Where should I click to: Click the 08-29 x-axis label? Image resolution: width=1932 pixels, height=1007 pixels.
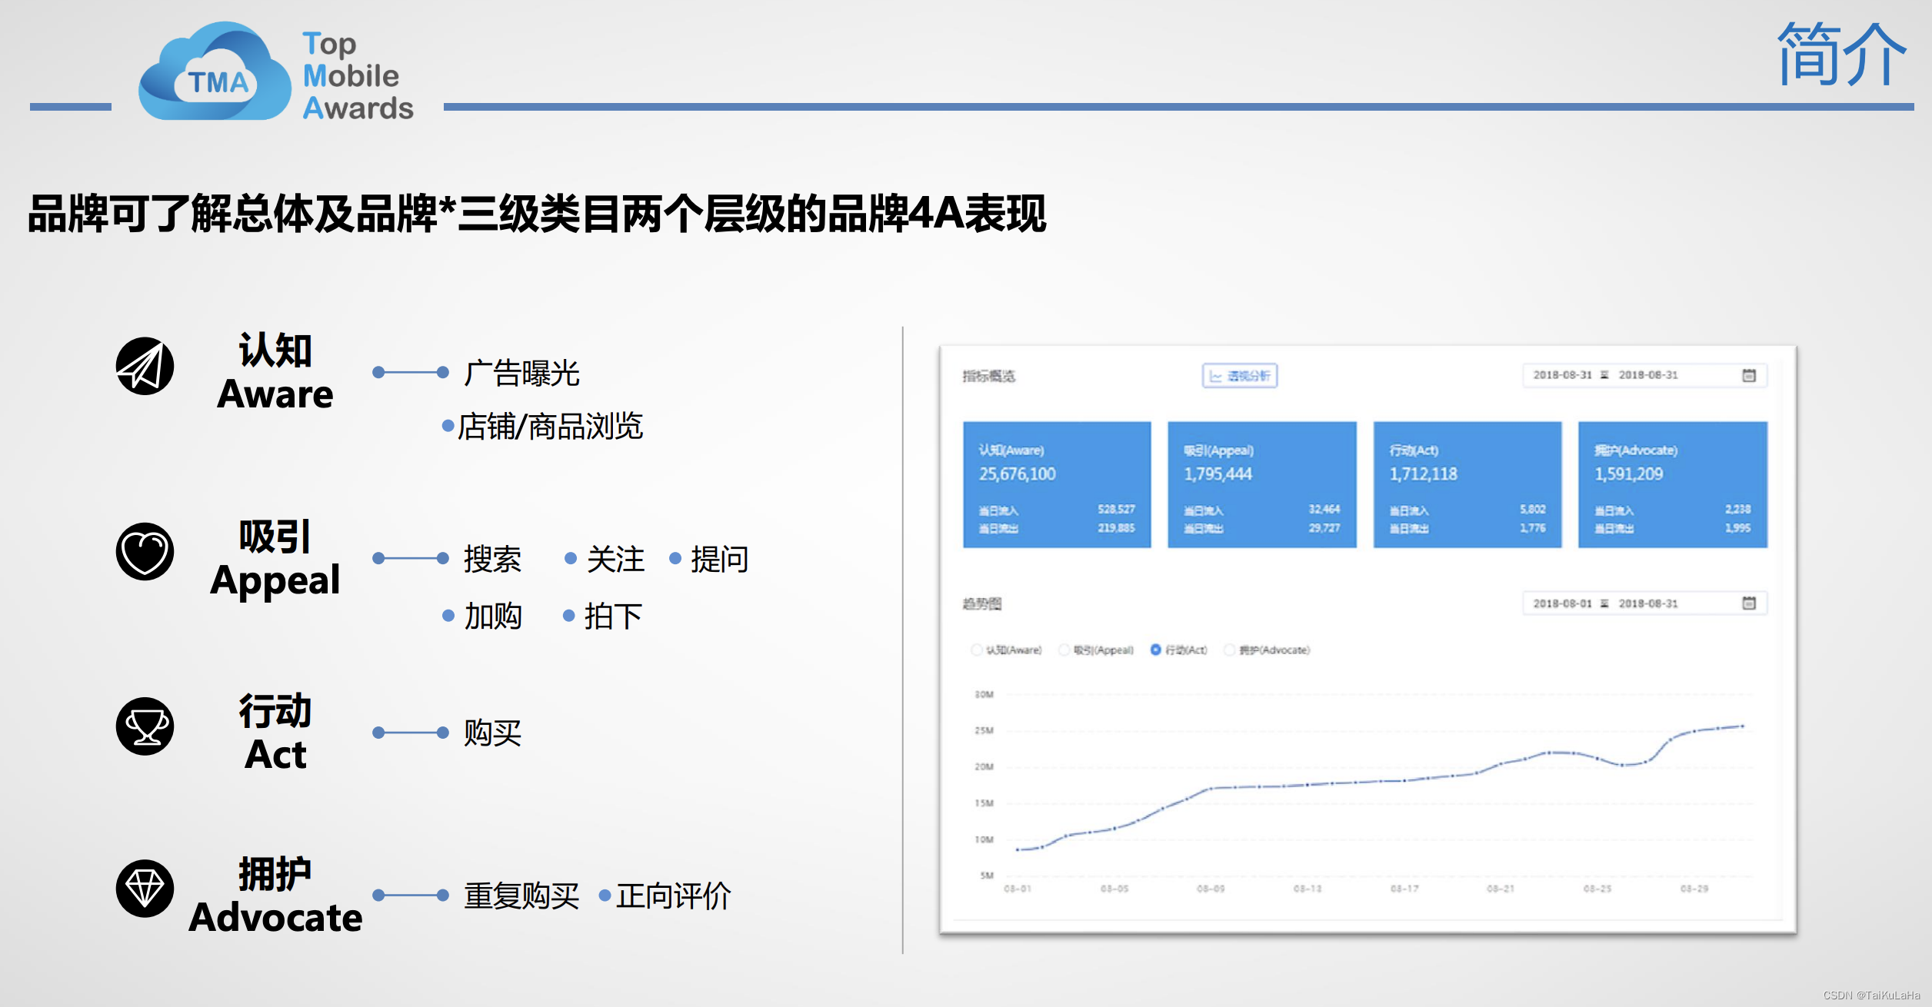tap(1694, 889)
